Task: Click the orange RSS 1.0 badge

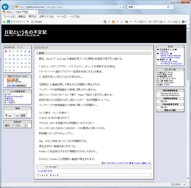Action: coord(13,80)
